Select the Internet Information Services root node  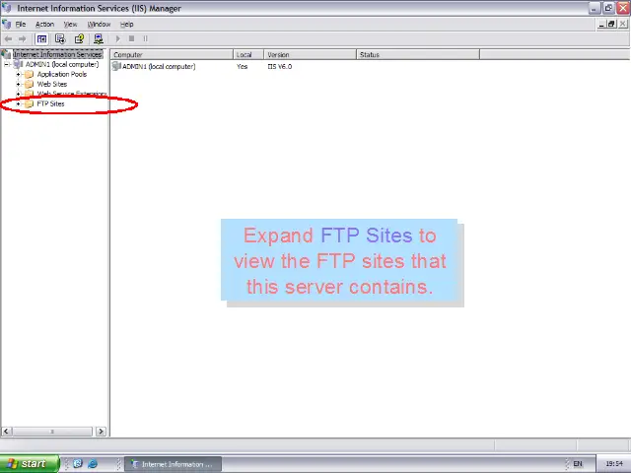[57, 54]
